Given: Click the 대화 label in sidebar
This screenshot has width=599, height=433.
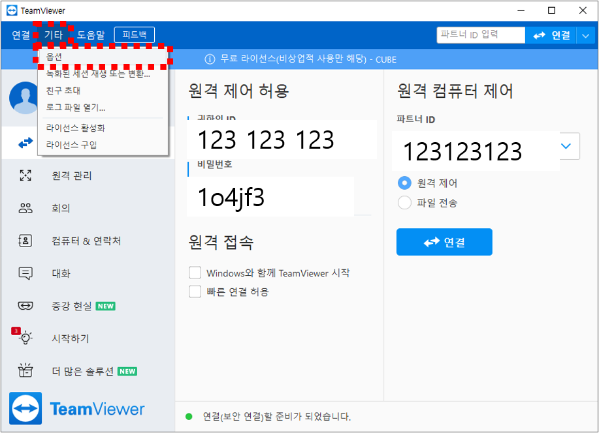Looking at the screenshot, I should pos(61,273).
